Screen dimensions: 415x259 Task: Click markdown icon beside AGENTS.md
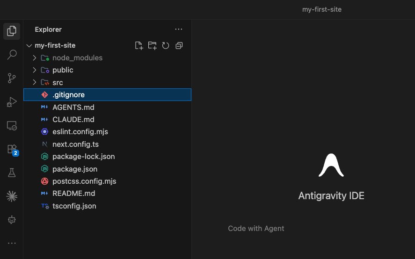44,107
